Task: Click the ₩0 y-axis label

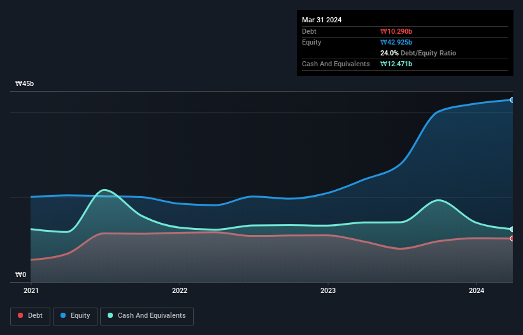Action: pos(20,274)
